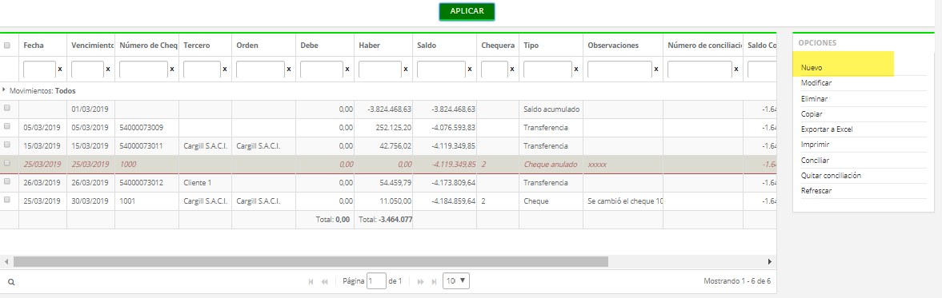Go to previous page with pager icon
Image resolution: width=942 pixels, height=298 pixels.
[x=324, y=281]
